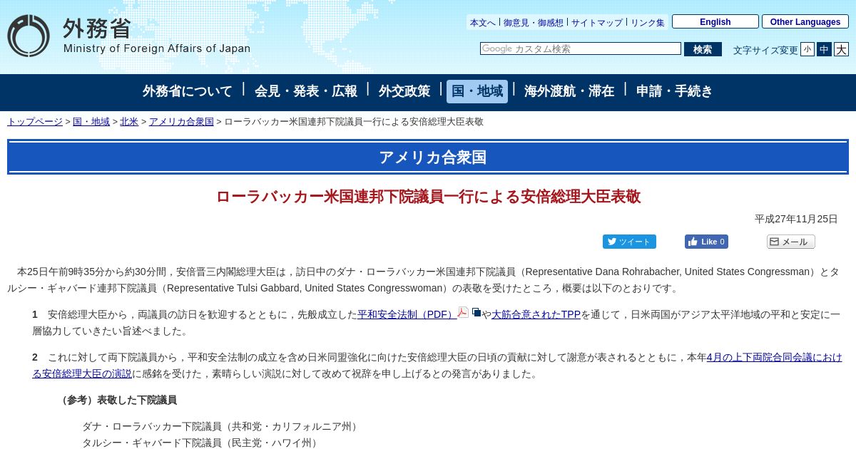Click the （参考）表敬した下院議員 heading
Viewport: 856px width, 449px height.
117,400
